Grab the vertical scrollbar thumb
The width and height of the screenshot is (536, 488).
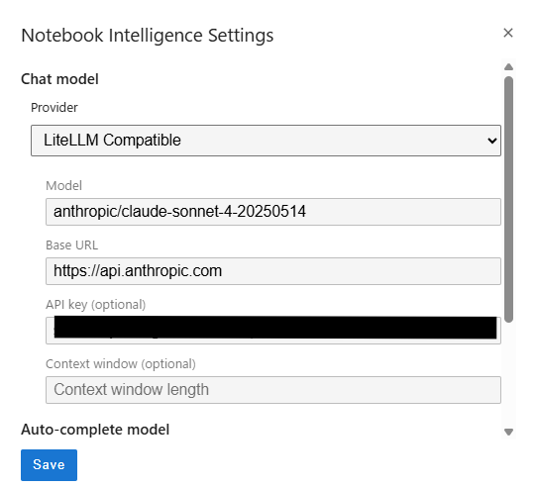[x=508, y=199]
